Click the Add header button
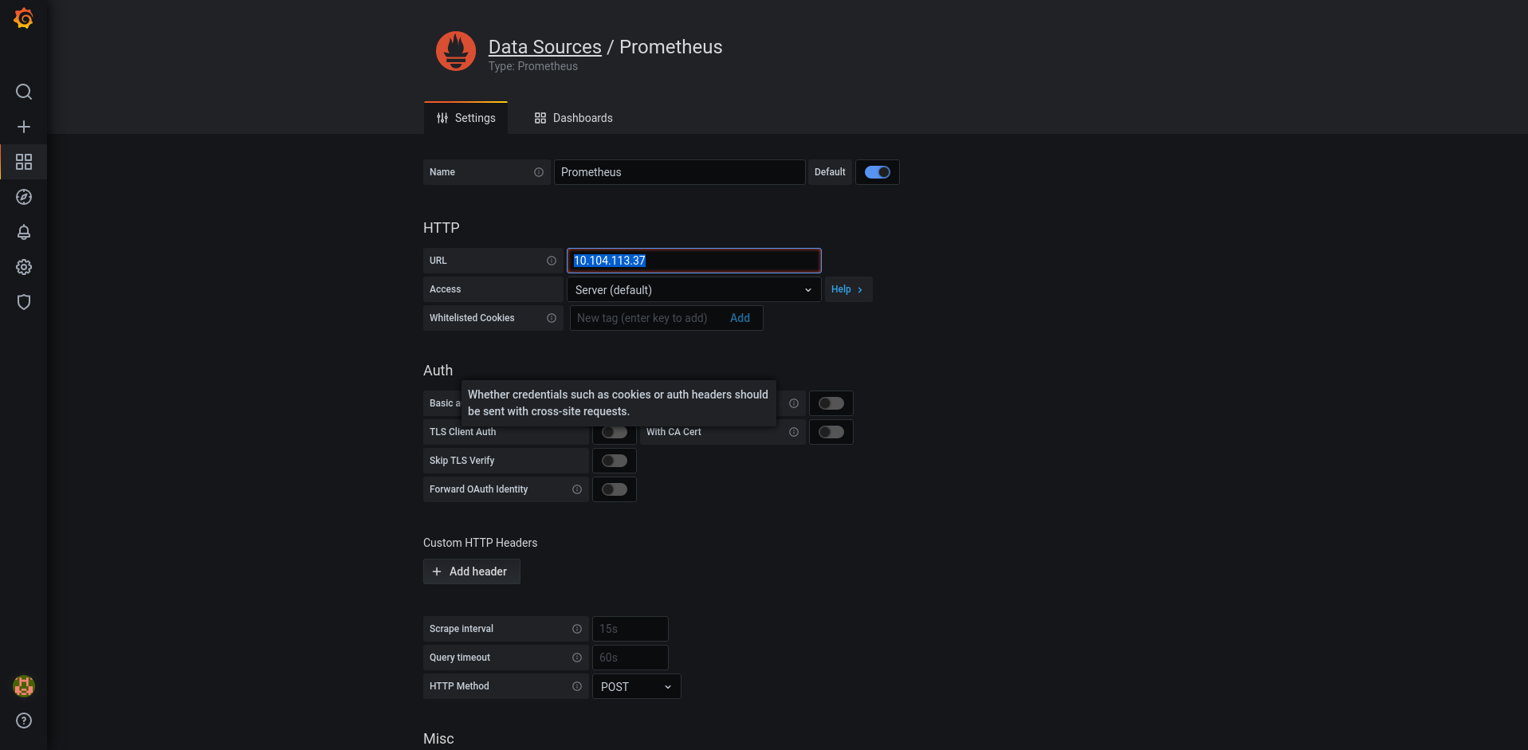Screen dimensions: 1528x750 (472, 571)
